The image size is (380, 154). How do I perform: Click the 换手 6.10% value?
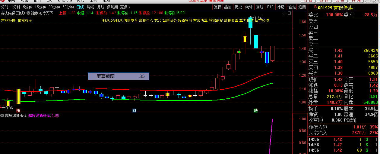click(x=336, y=109)
